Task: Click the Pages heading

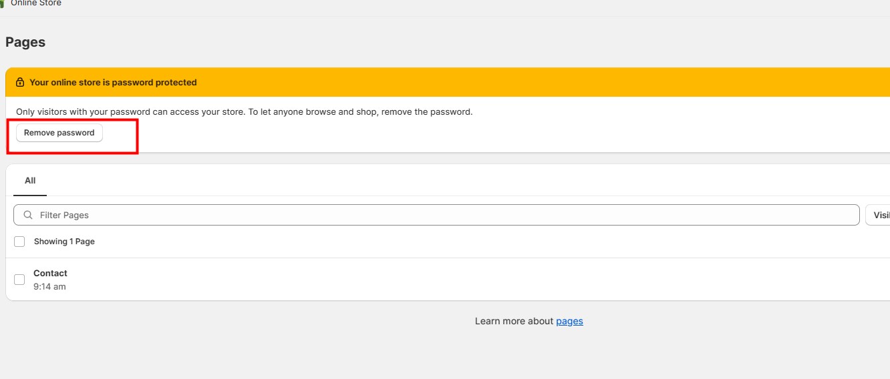Action: point(25,42)
